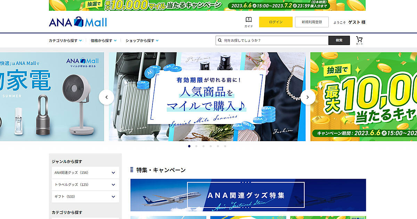Click the ANA Mall logo
Image resolution: width=417 pixels, height=219 pixels.
[78, 22]
